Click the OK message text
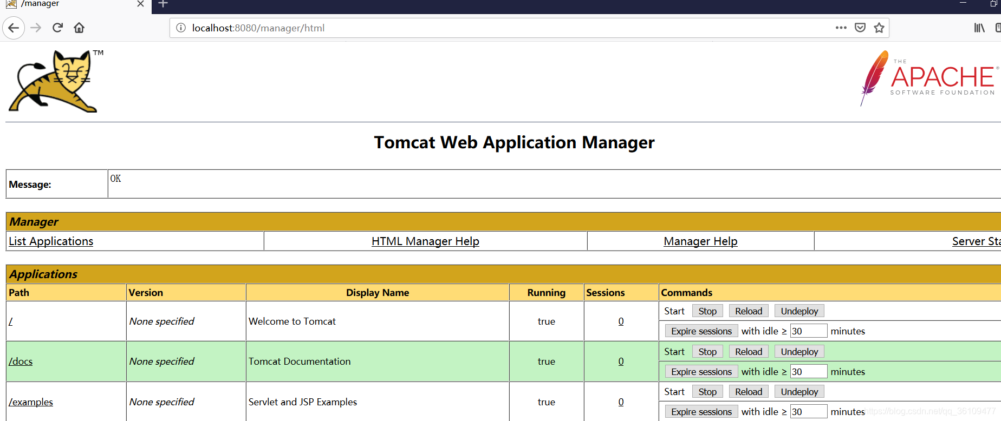 click(x=115, y=179)
